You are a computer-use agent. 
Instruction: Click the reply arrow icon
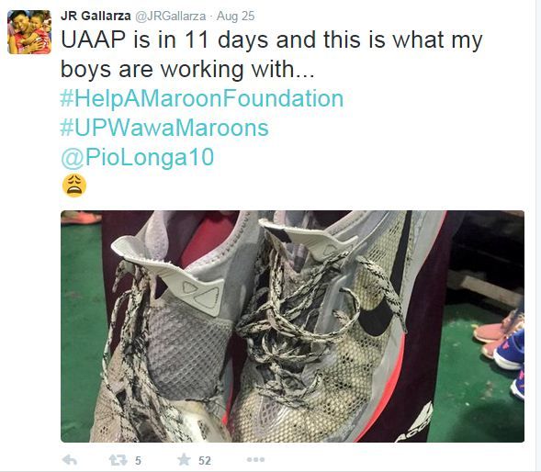pos(70,460)
